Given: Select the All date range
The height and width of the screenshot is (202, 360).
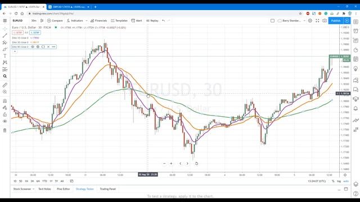Looking at the screenshot, I should [x=62, y=181].
